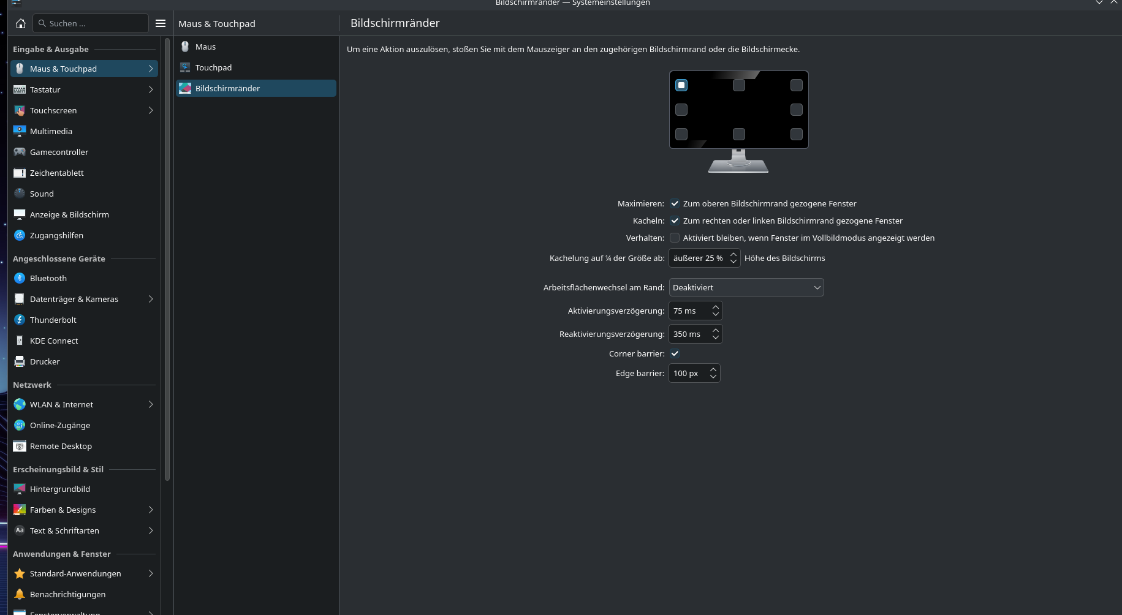Expand the Datenträger & Kameras arrow
Screen dimensions: 1122x615
[x=151, y=299]
